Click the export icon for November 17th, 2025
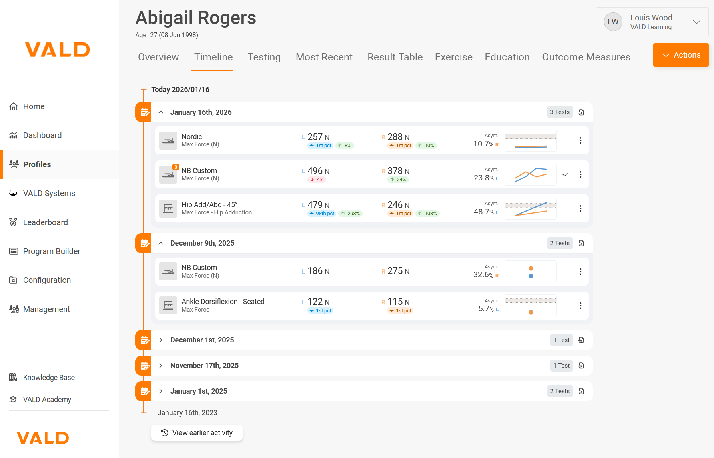The width and height of the screenshot is (714, 458). pos(581,366)
